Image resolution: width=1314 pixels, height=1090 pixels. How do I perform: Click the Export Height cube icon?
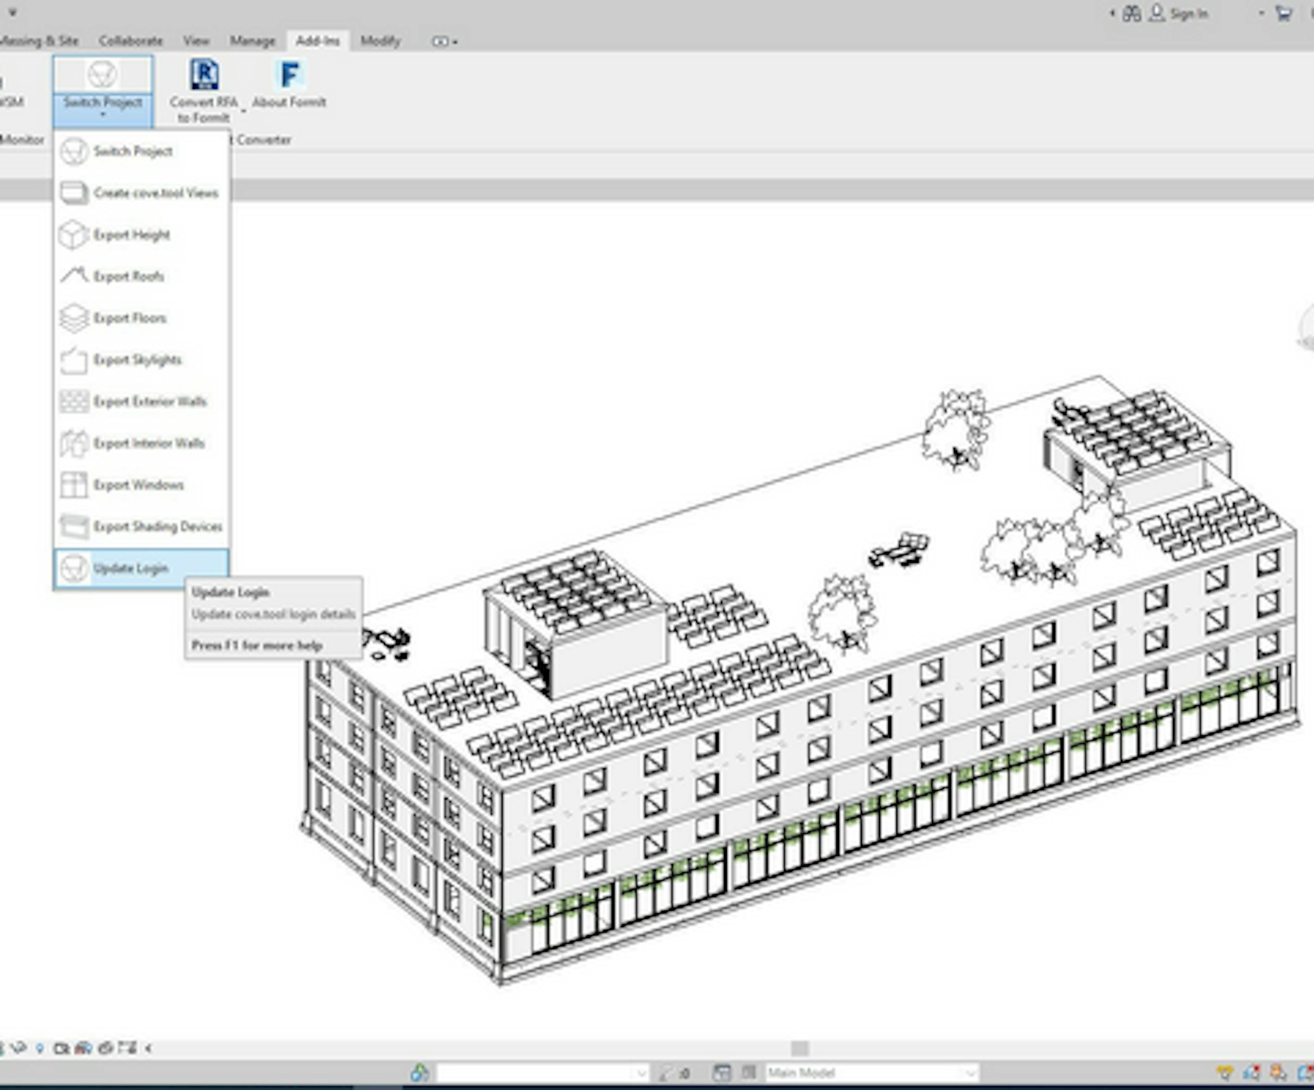74,235
